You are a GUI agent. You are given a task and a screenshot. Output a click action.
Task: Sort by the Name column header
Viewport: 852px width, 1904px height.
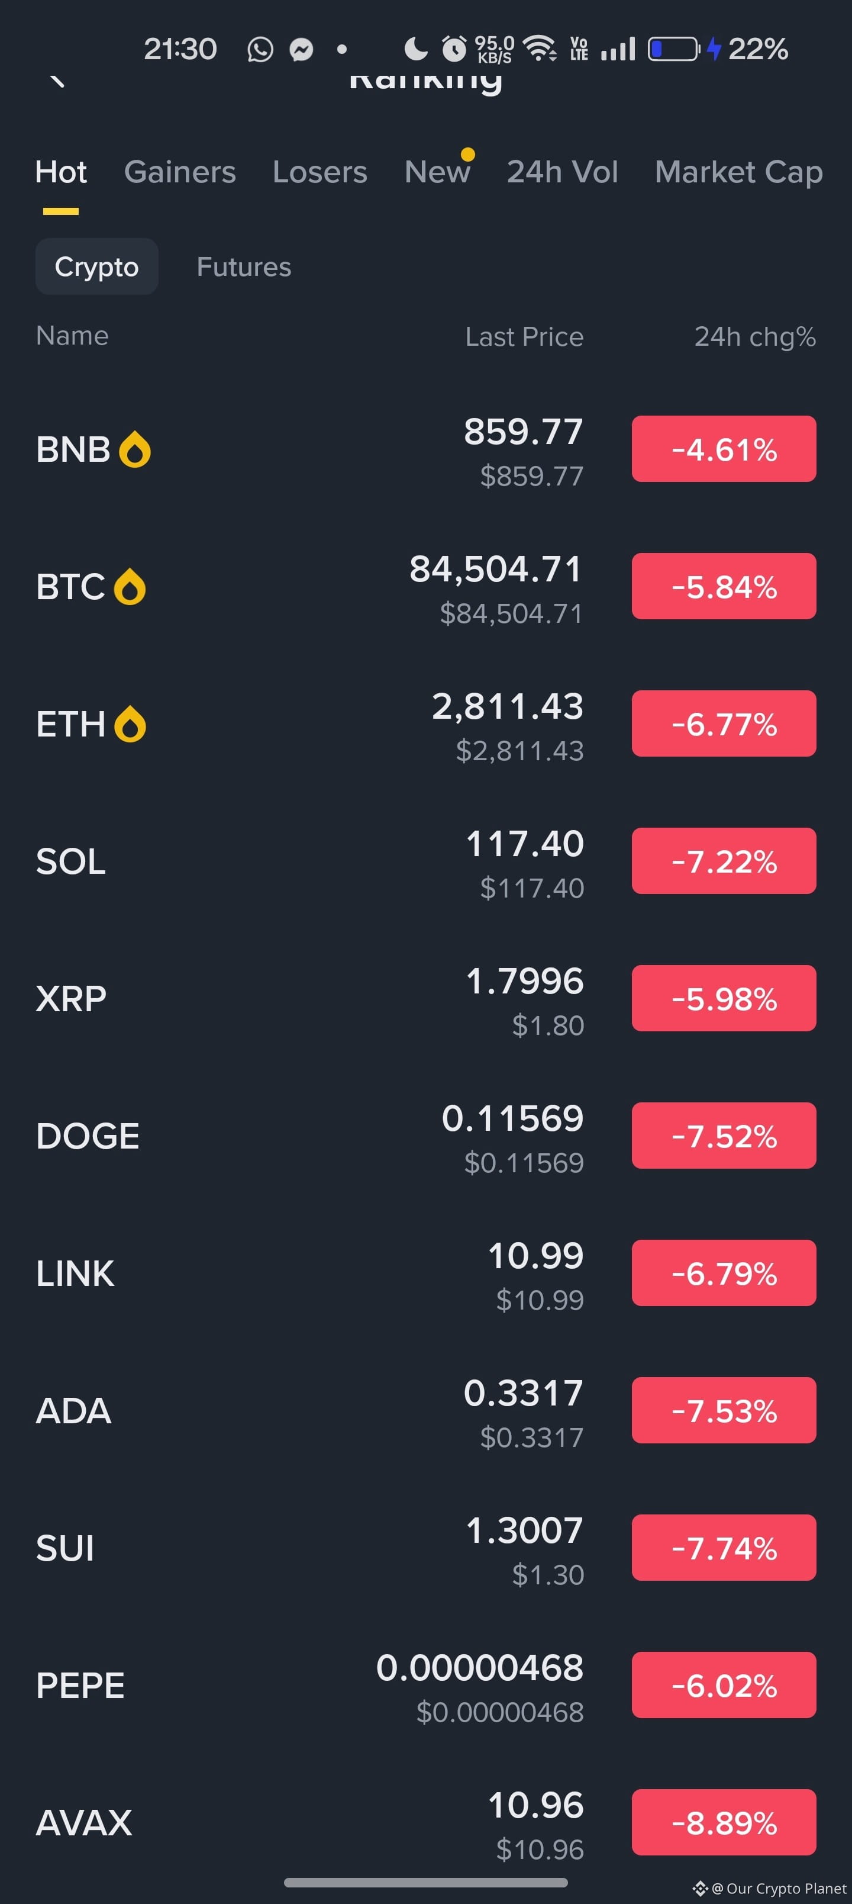[x=72, y=336]
